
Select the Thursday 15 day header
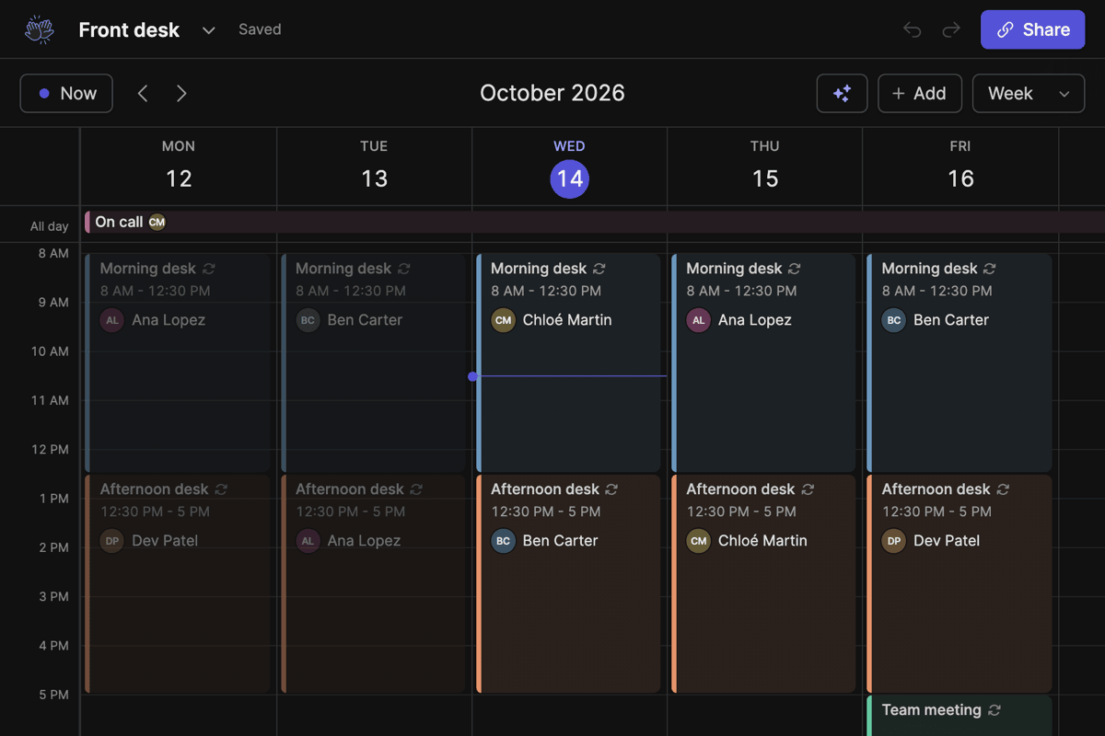tap(764, 166)
